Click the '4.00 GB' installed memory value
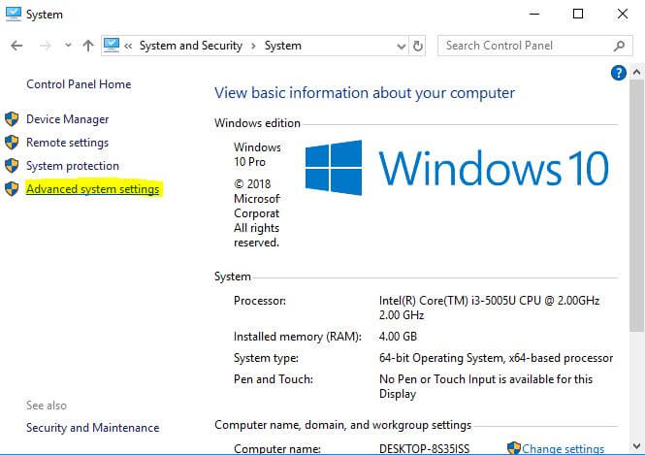 [x=398, y=337]
